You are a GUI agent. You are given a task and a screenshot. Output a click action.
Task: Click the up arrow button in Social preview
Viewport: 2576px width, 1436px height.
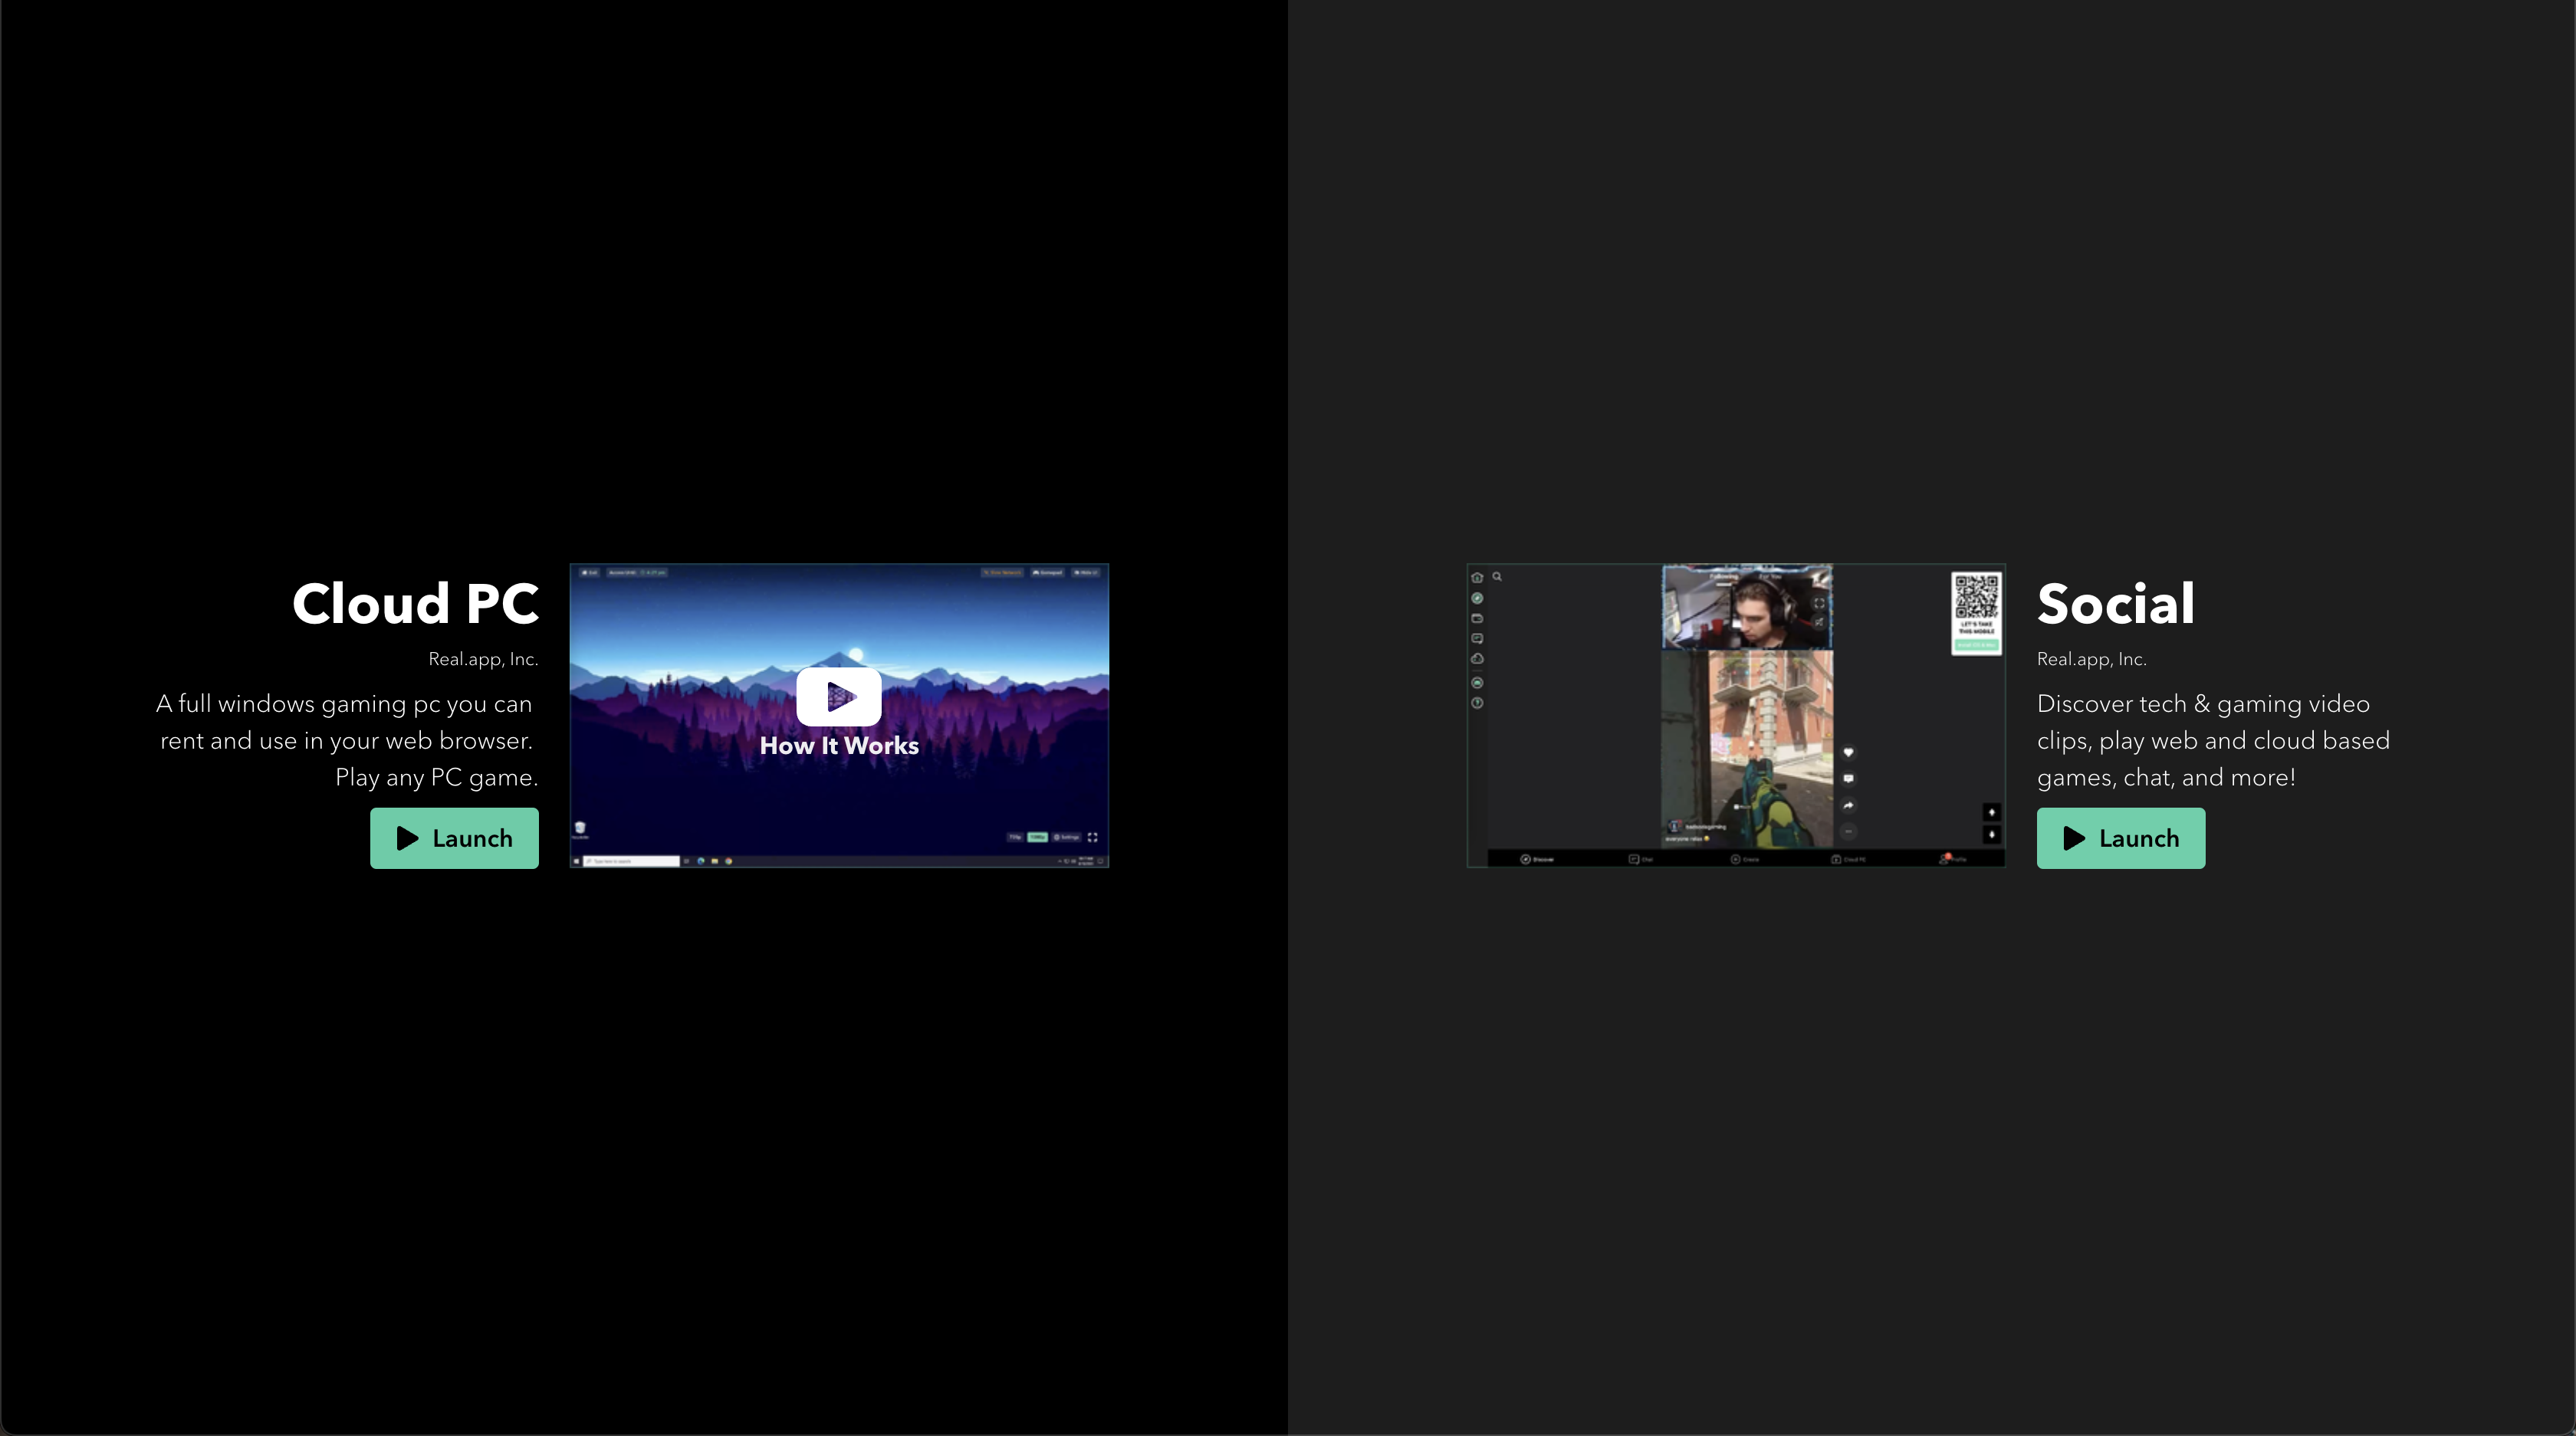(1991, 812)
